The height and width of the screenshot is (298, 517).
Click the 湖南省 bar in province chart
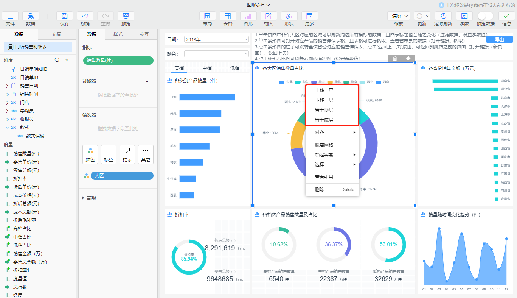coord(465,81)
